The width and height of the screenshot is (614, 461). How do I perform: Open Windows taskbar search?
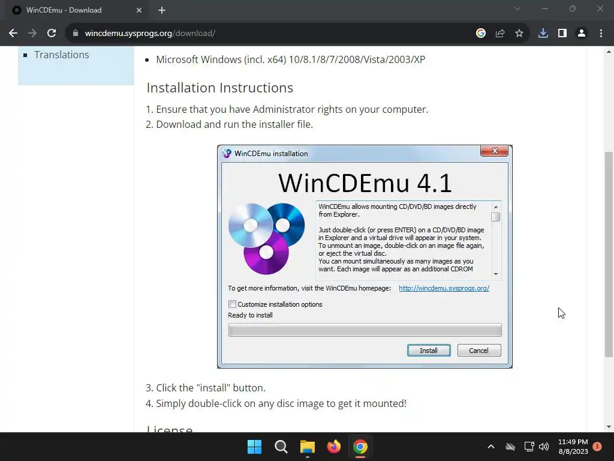[281, 447]
